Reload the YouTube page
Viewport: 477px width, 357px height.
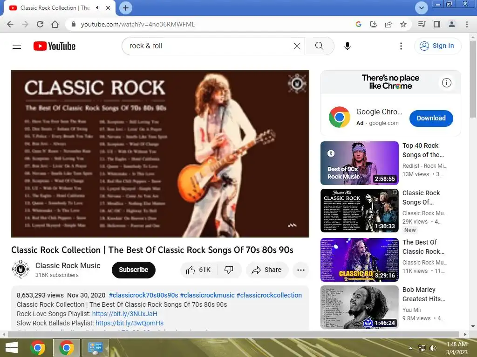point(40,24)
